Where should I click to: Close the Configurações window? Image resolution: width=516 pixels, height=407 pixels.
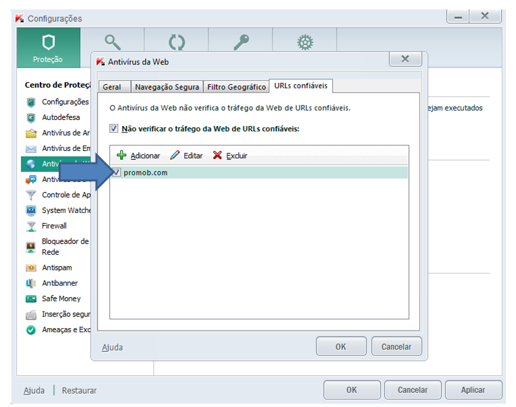pos(485,15)
